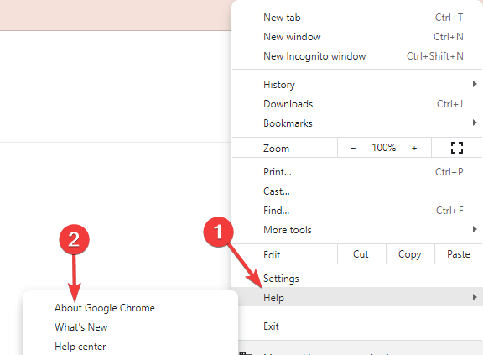Open Settings from the menu

357,279
